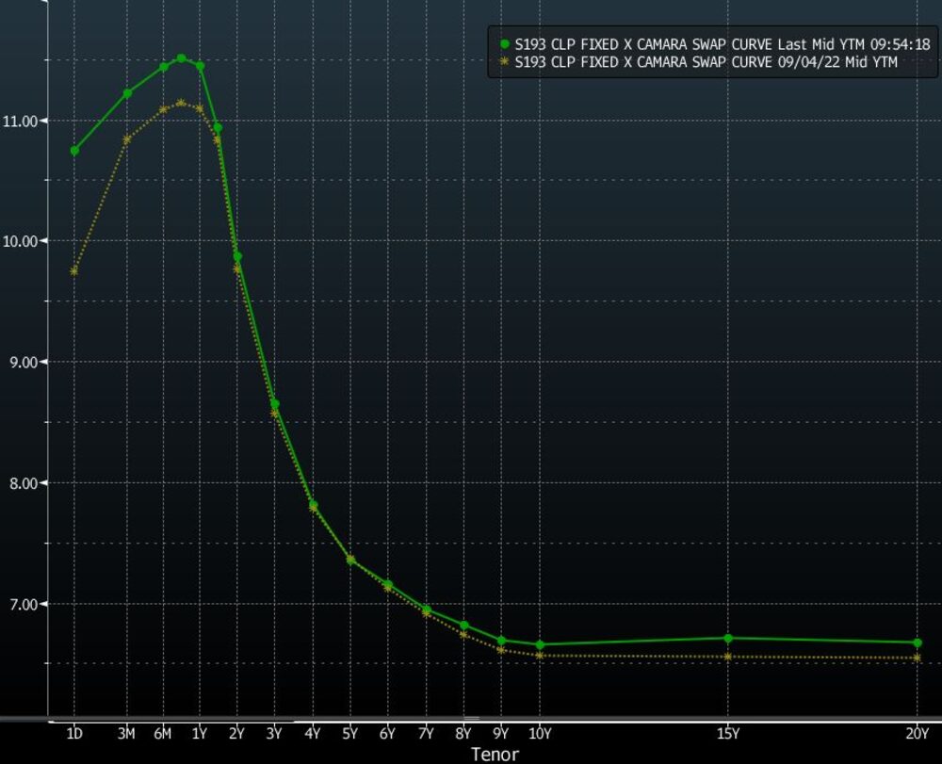Click the 15Y label on the tenor axis

pos(728,734)
